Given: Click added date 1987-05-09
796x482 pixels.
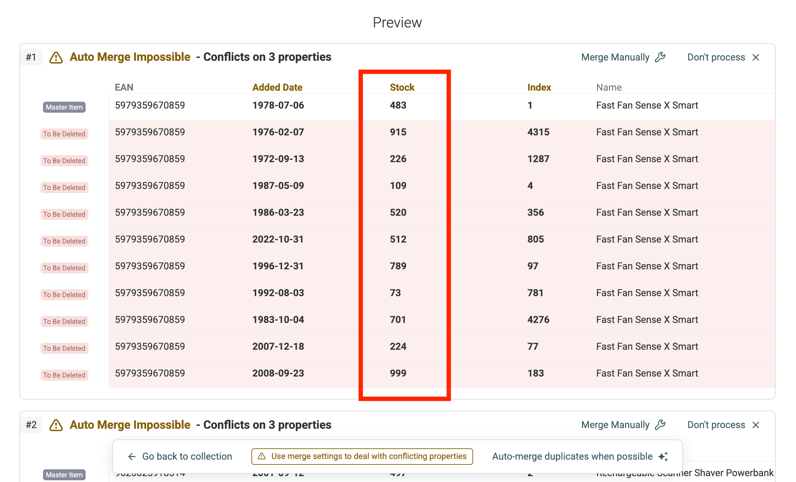Looking at the screenshot, I should pos(278,186).
